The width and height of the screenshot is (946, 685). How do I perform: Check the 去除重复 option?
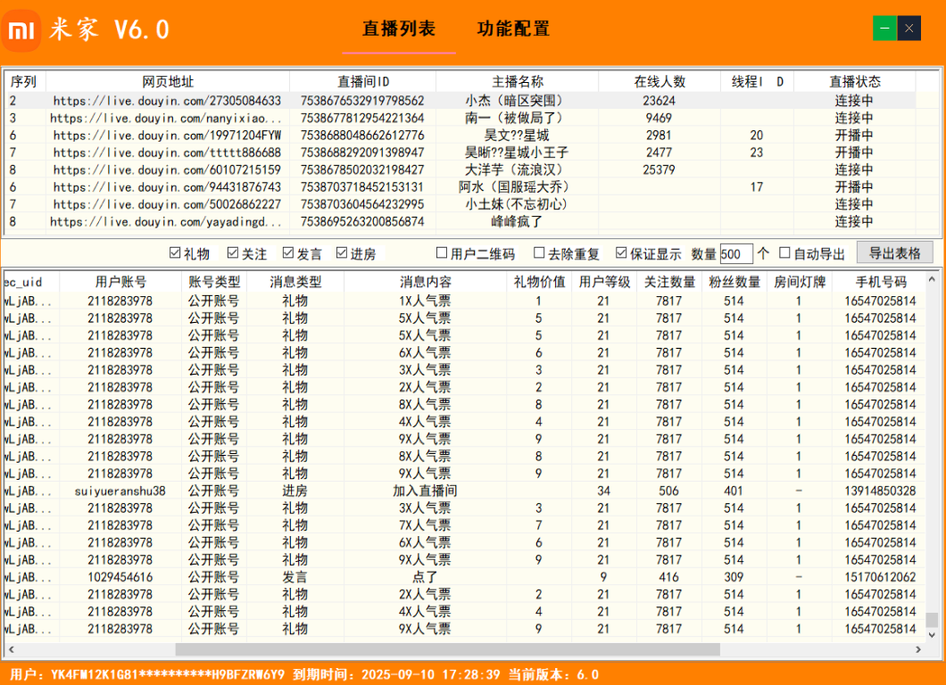(539, 253)
